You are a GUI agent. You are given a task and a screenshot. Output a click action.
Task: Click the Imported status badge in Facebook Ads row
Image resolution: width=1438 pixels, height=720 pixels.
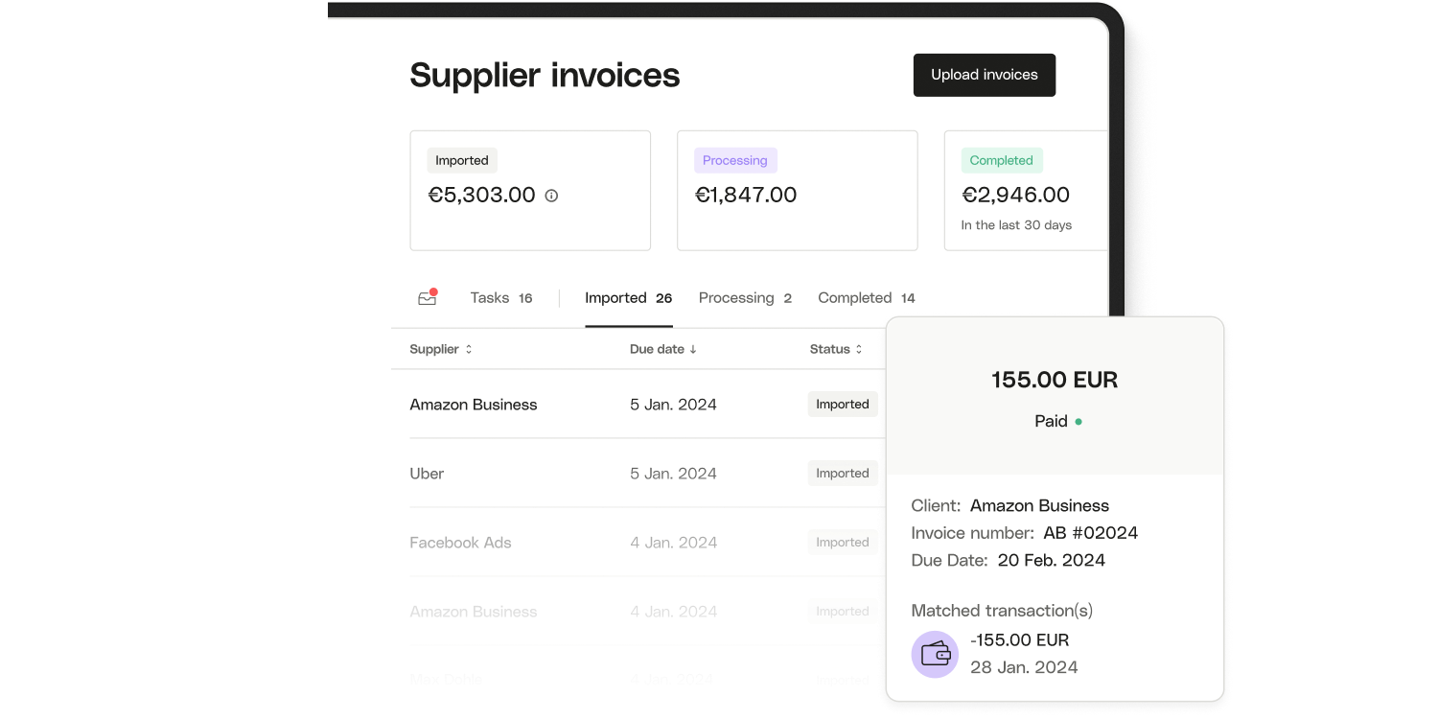(x=843, y=543)
